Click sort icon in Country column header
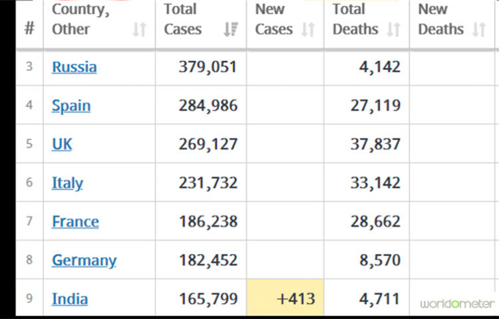This screenshot has height=319, width=499. (x=139, y=29)
